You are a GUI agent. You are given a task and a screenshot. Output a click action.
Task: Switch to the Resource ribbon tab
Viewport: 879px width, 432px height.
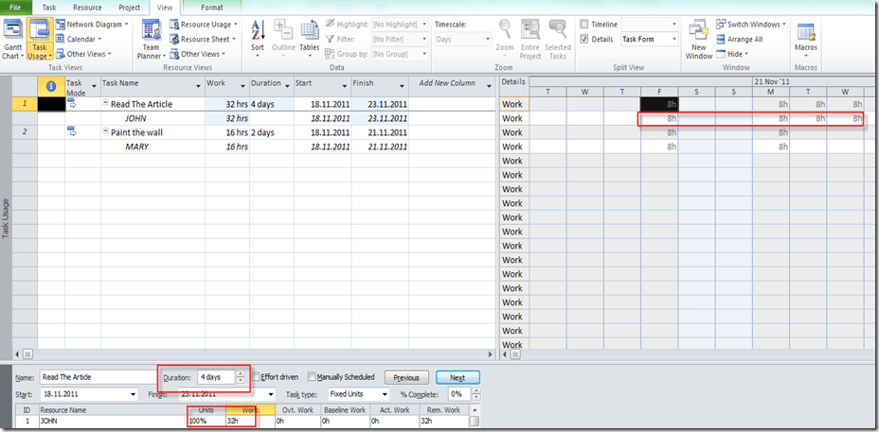tap(87, 7)
